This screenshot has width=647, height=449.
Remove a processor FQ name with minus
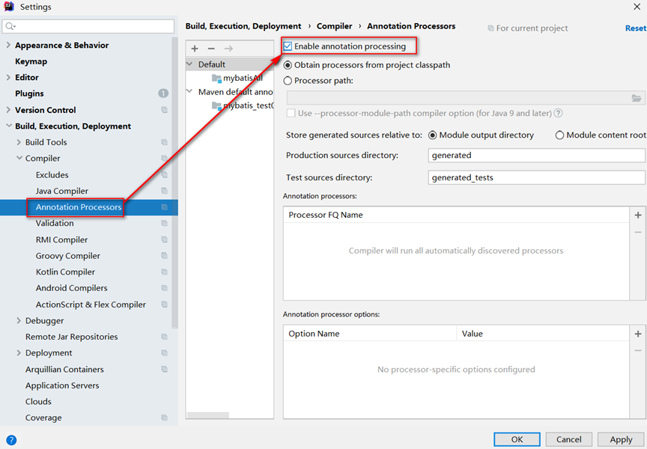click(638, 232)
